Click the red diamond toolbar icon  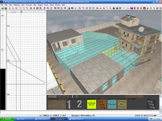(x=101, y=8)
